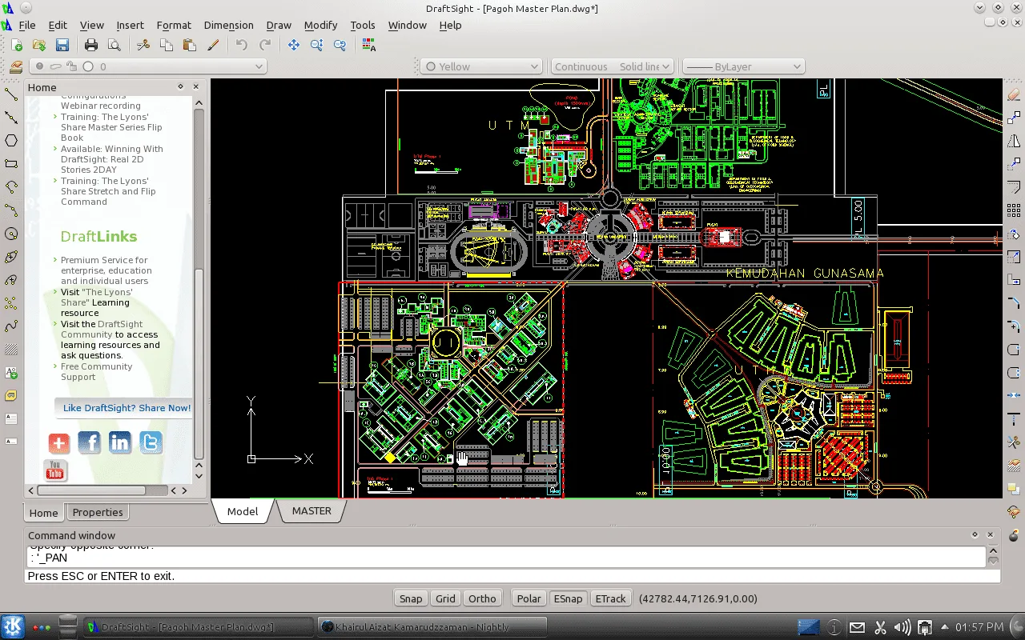The image size is (1025, 640).
Task: Toggle ESnap entity snapping
Action: pos(569,598)
